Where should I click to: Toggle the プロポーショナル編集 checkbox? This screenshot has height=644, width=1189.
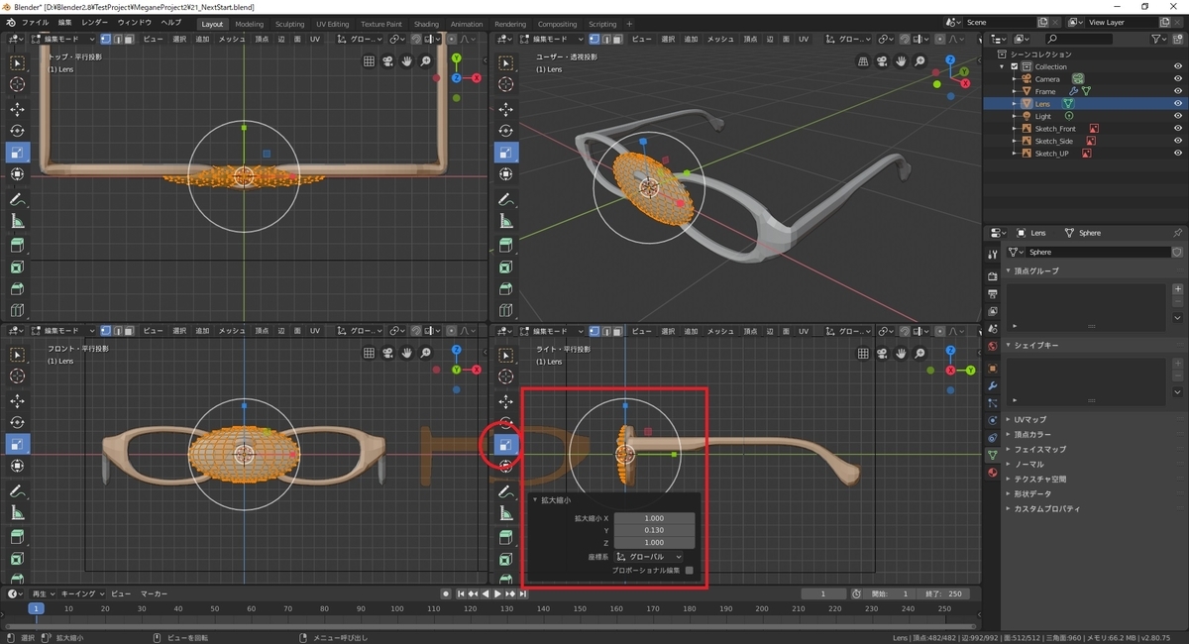690,571
